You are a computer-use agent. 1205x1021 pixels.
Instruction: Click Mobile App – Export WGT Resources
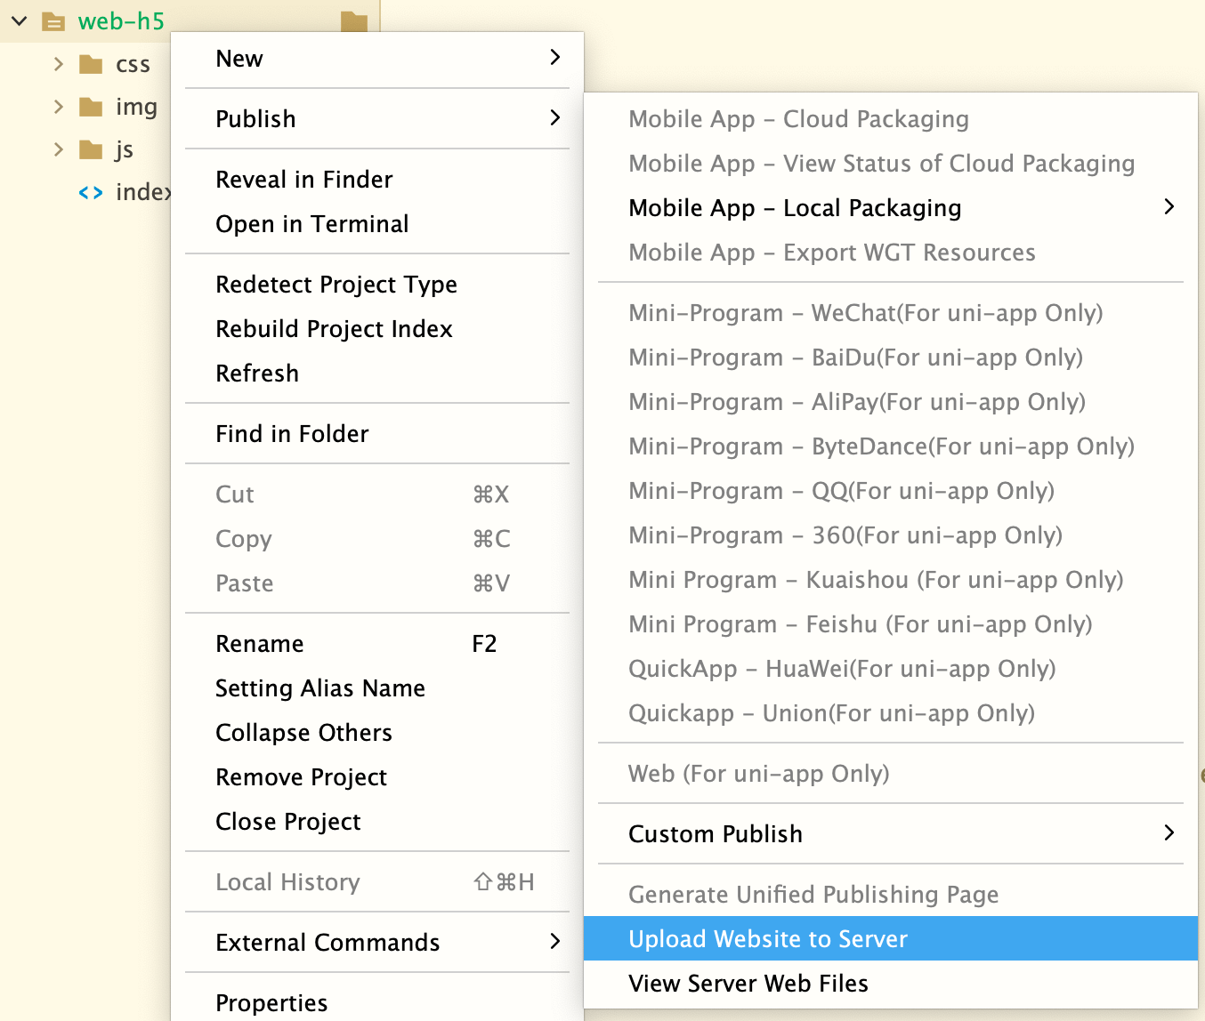891,253
